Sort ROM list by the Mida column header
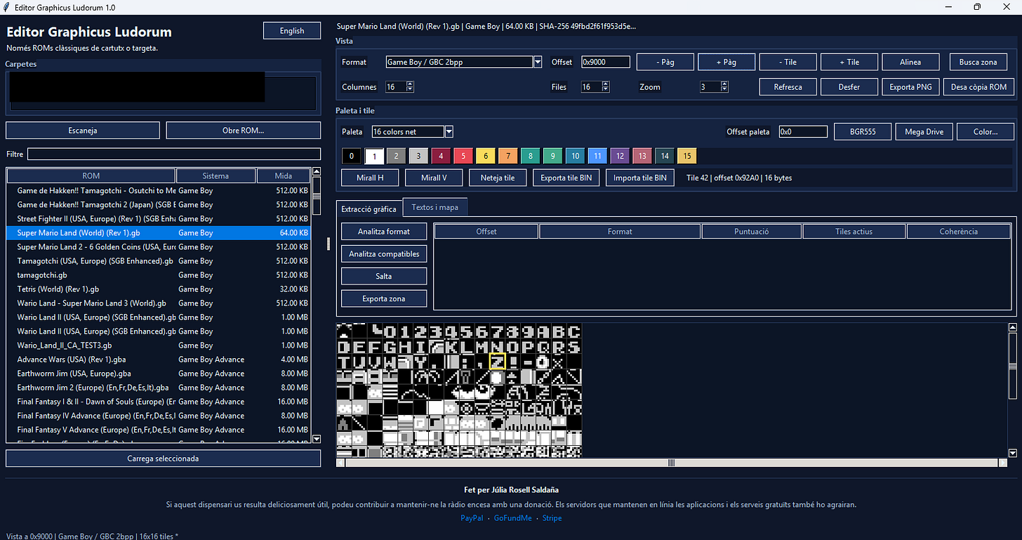The image size is (1022, 540). pyautogui.click(x=284, y=176)
